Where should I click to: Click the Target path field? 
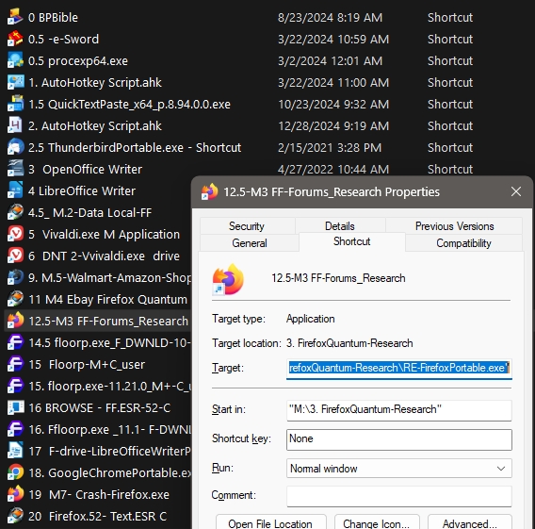pyautogui.click(x=398, y=369)
